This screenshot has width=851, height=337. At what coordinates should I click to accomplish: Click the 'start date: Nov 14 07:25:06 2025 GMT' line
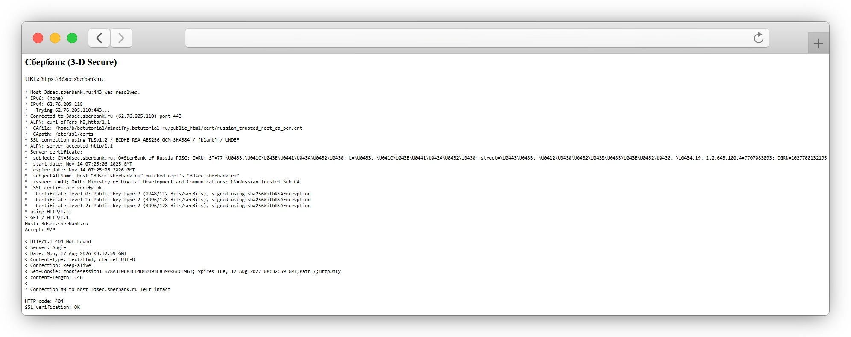[x=79, y=164]
